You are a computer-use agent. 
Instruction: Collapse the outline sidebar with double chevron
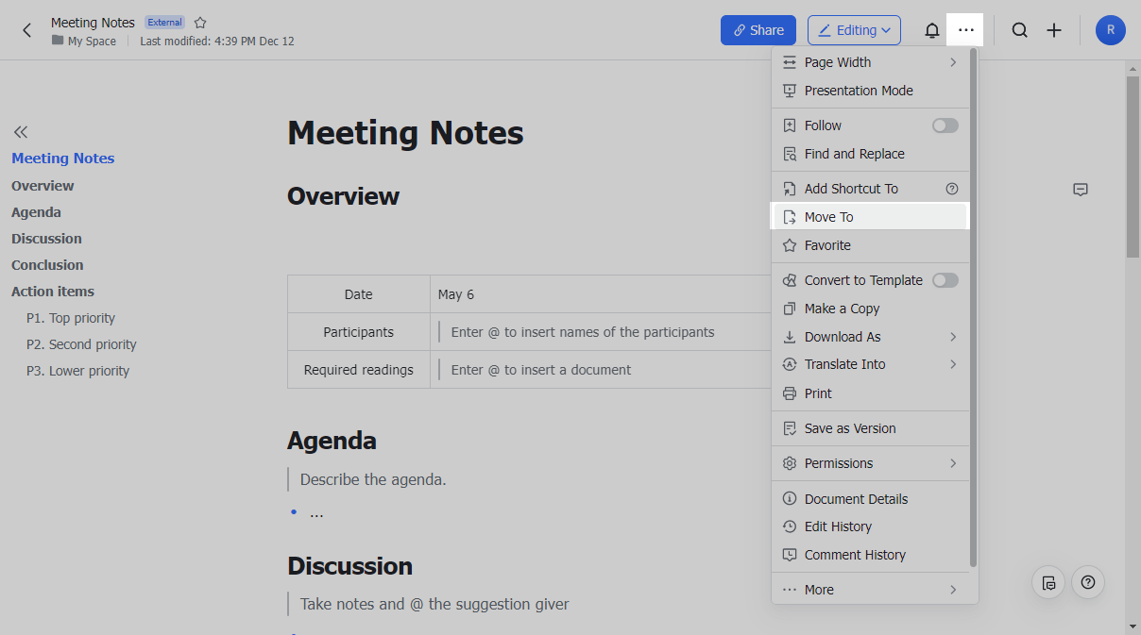(21, 132)
